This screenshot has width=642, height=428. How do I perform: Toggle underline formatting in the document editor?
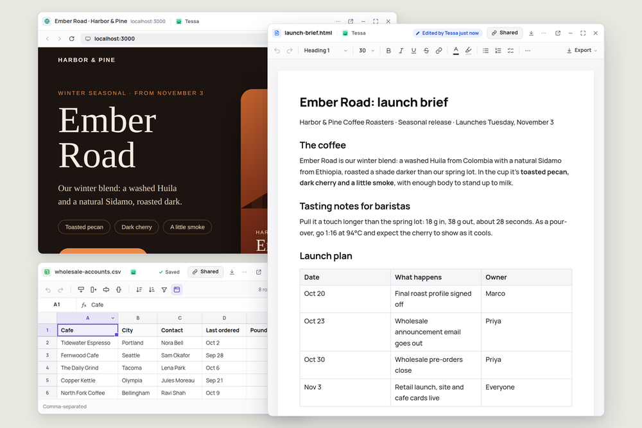[413, 51]
